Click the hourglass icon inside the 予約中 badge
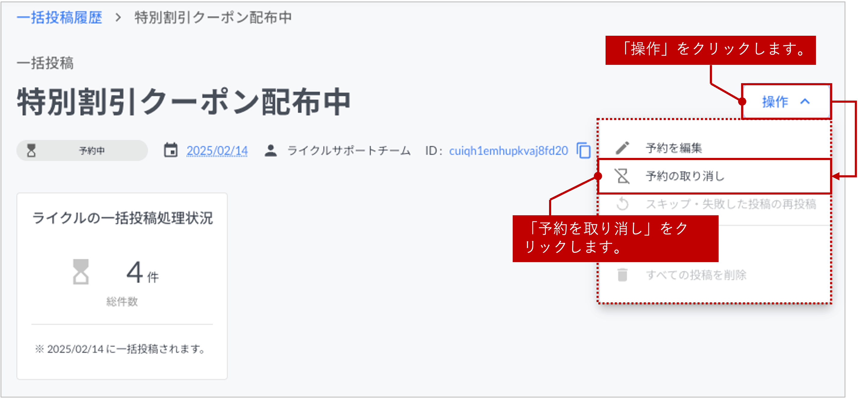Screen dimensions: 858x399 pos(31,150)
